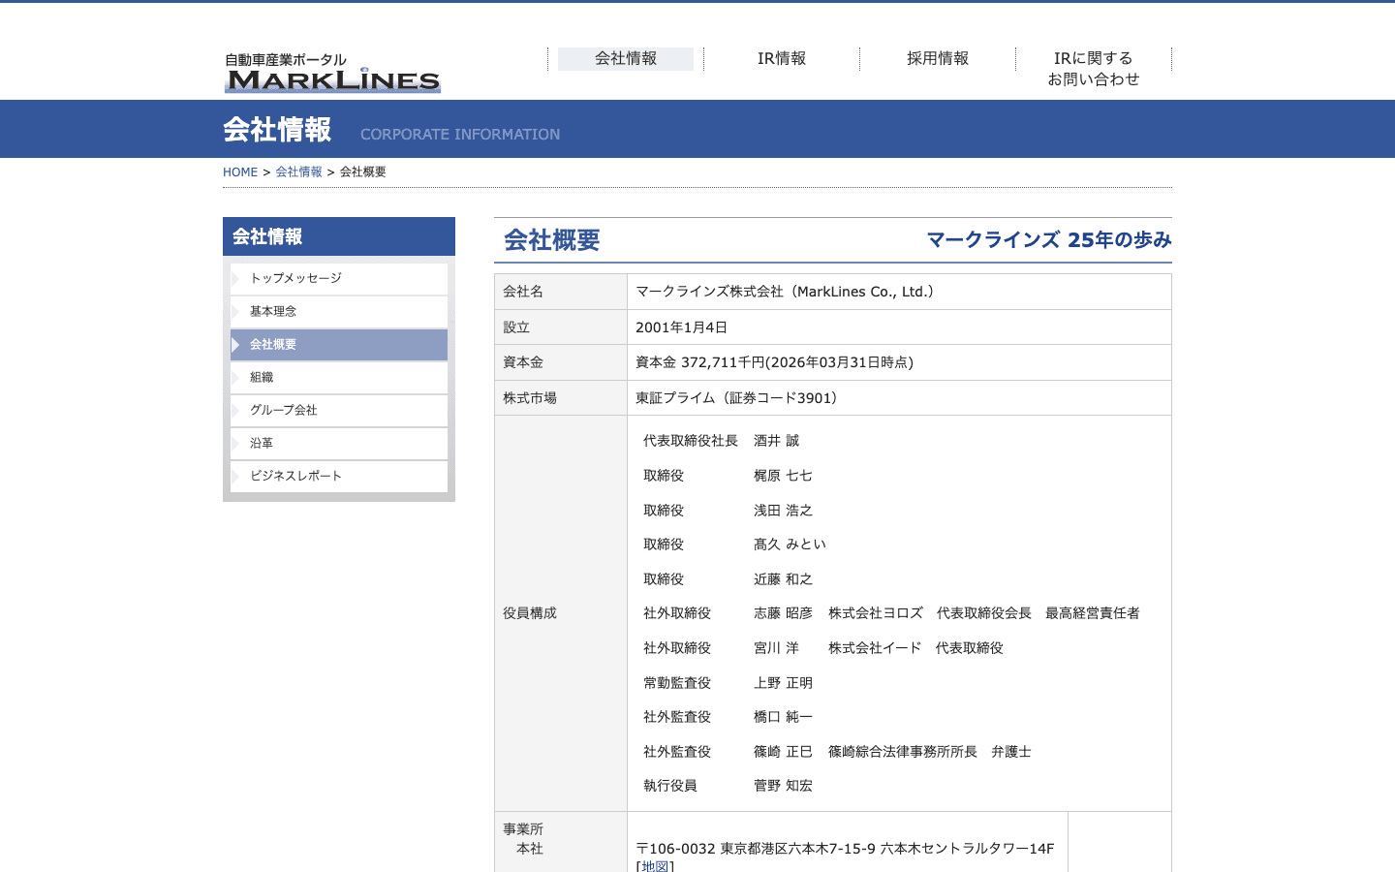Open ビジネスレポート in sidebar

tap(339, 477)
